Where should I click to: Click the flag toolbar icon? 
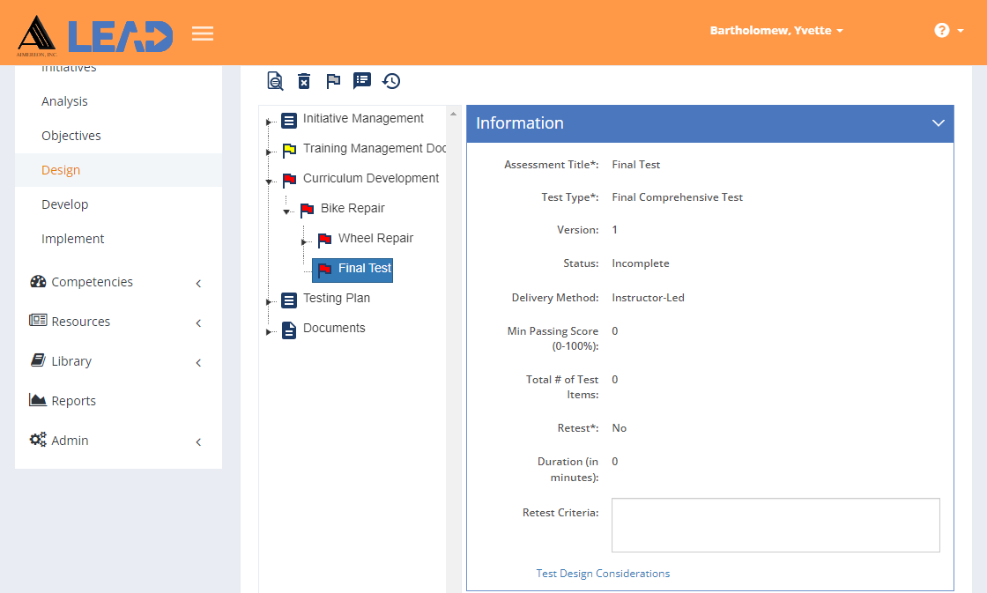tap(333, 80)
